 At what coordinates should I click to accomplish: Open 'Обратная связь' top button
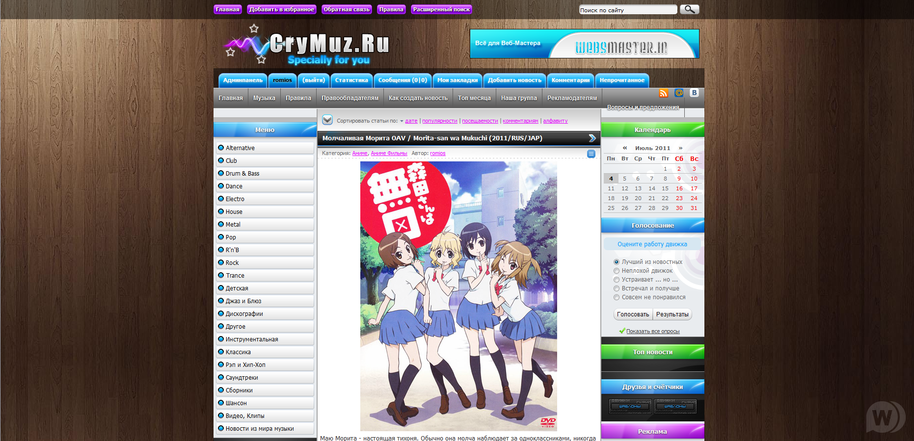click(347, 9)
